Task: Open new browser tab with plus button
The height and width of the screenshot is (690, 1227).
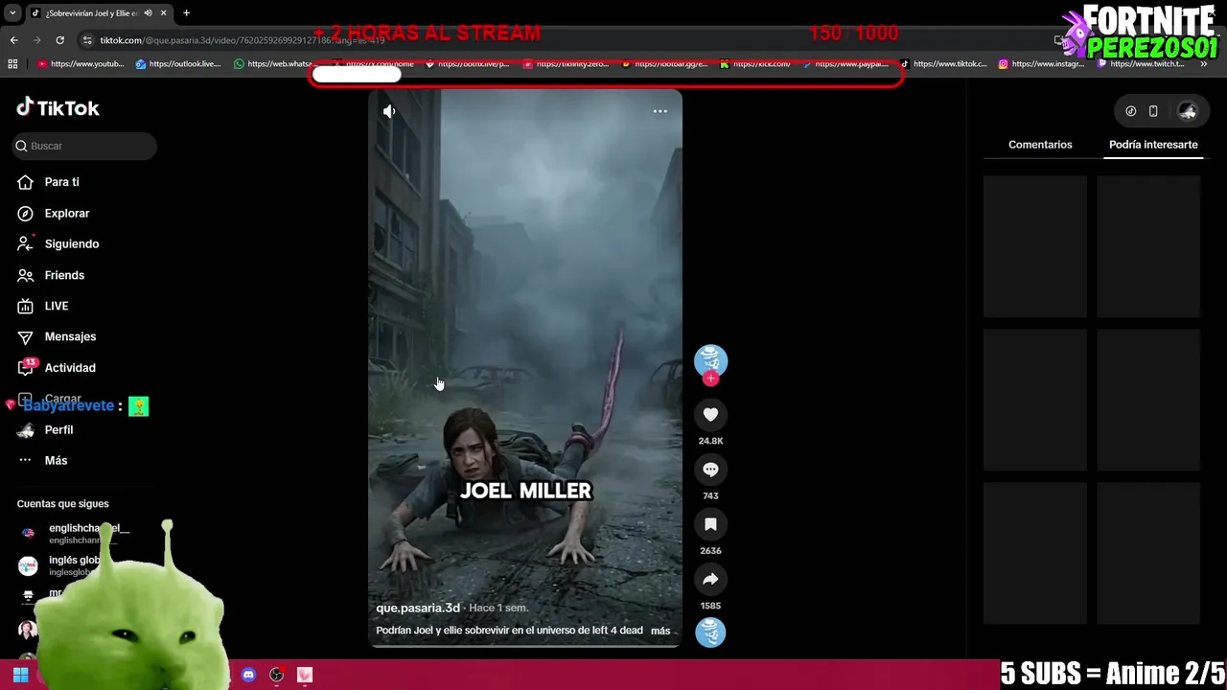Action: pos(186,12)
